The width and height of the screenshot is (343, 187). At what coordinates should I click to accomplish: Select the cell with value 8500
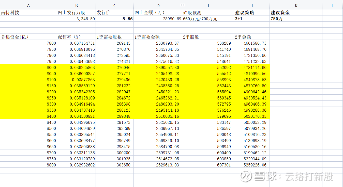click(28, 128)
